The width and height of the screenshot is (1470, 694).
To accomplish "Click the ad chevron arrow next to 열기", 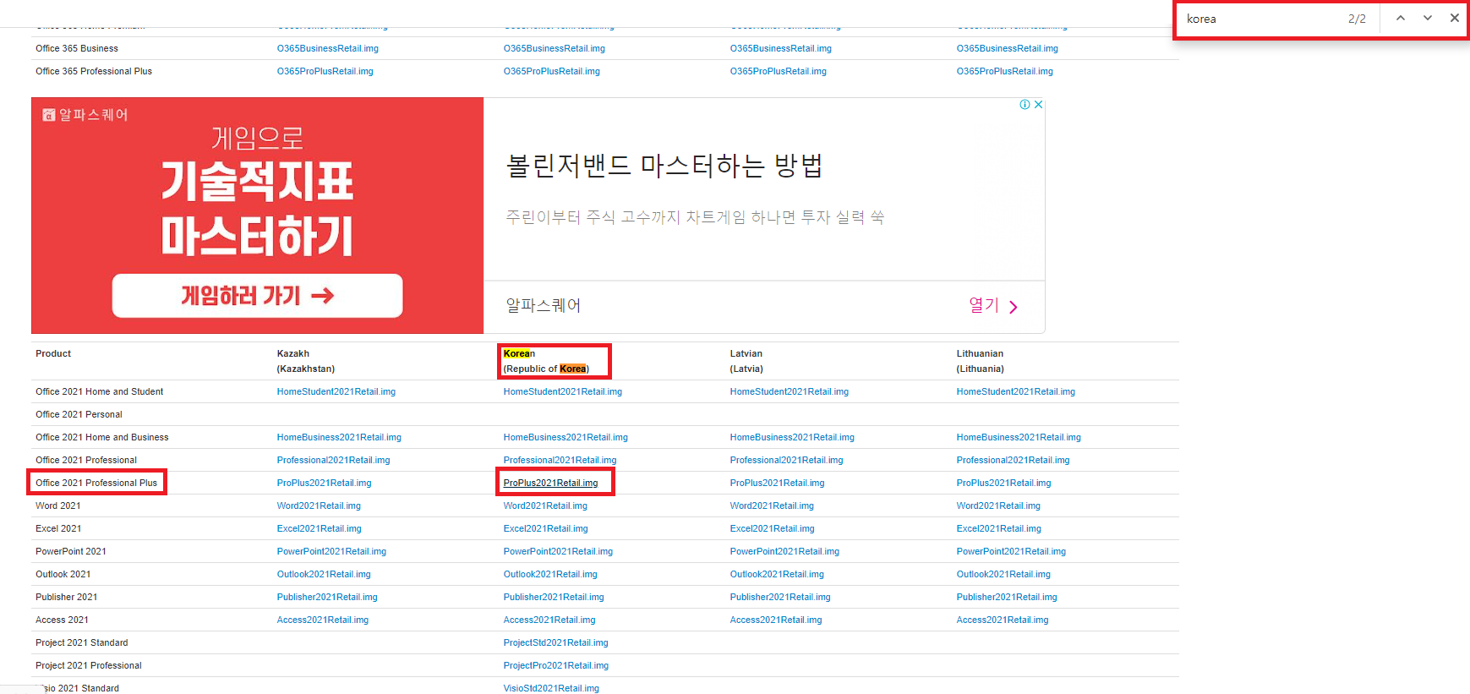I will tap(1014, 307).
